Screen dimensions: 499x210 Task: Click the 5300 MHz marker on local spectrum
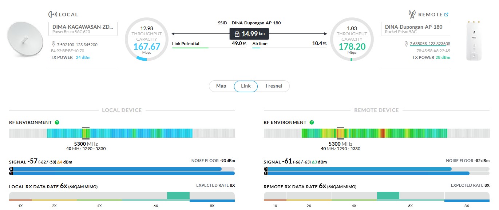pos(86,133)
